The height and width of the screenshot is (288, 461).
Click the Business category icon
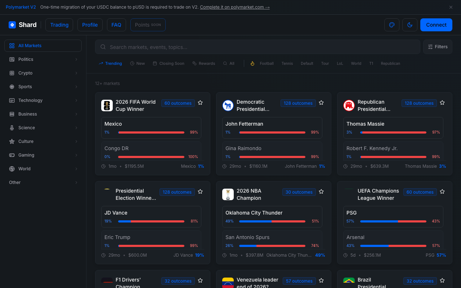coord(12,114)
